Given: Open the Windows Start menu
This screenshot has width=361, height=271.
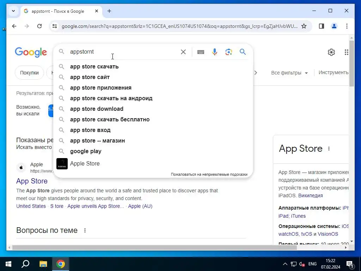Looking at the screenshot, I should (x=8, y=264).
